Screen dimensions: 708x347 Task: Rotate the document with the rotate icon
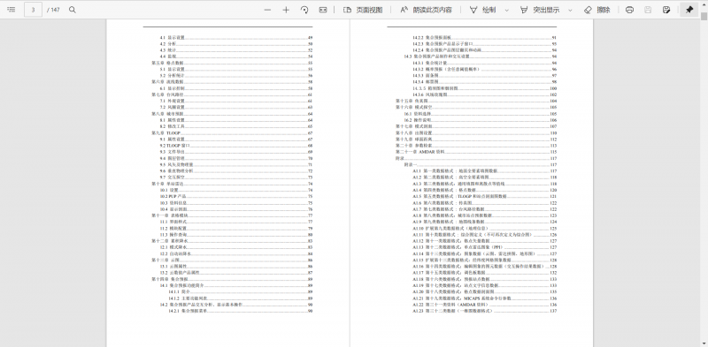[x=304, y=10]
